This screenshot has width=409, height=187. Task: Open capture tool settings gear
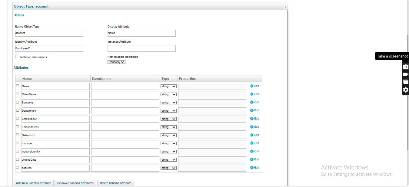[x=406, y=90]
